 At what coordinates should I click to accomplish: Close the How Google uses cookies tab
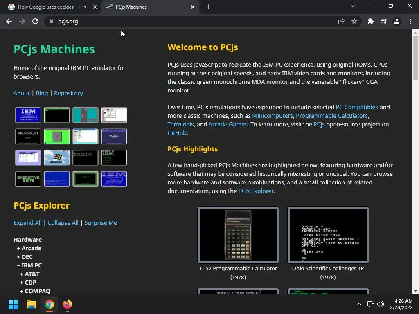pos(95,7)
